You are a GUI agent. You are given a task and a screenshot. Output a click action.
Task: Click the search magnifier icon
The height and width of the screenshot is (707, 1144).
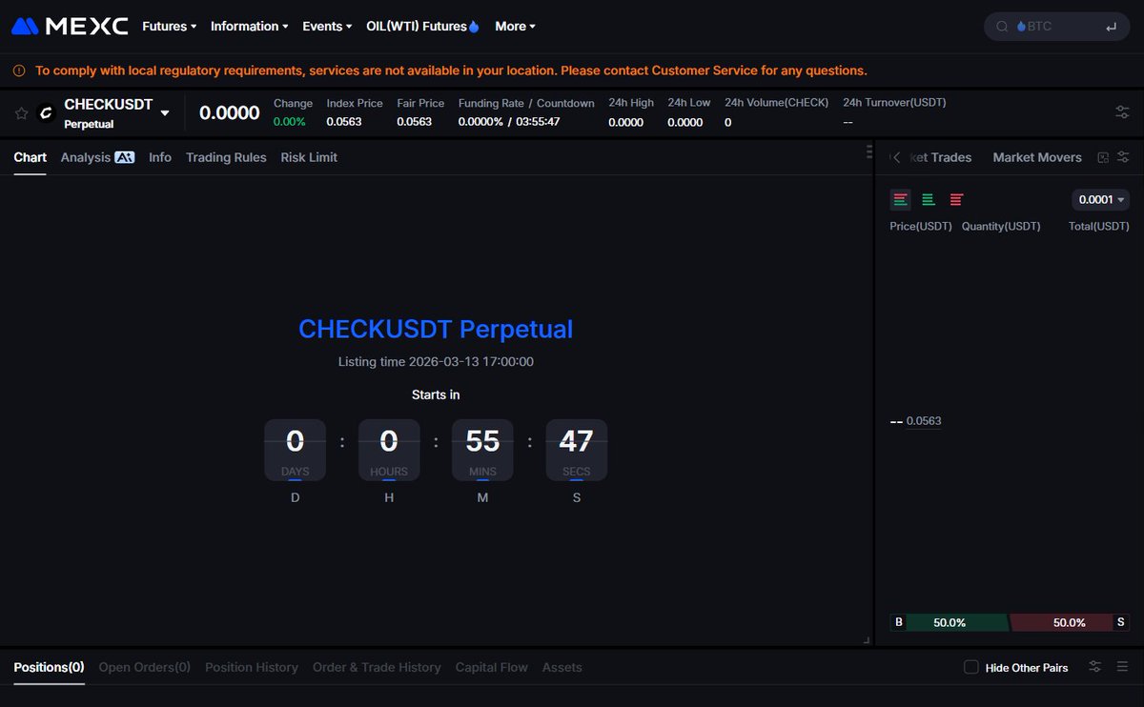[1002, 27]
